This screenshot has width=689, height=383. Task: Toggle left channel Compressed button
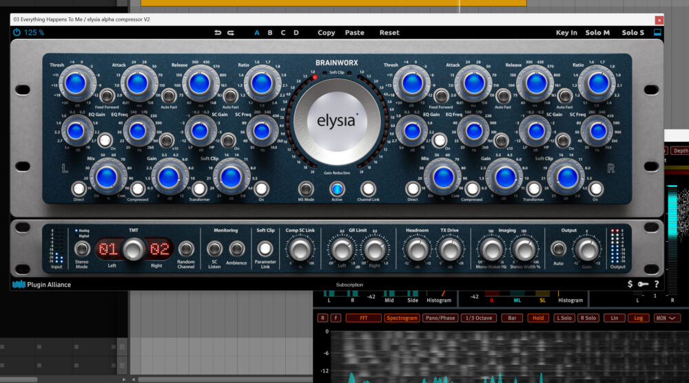pos(138,189)
